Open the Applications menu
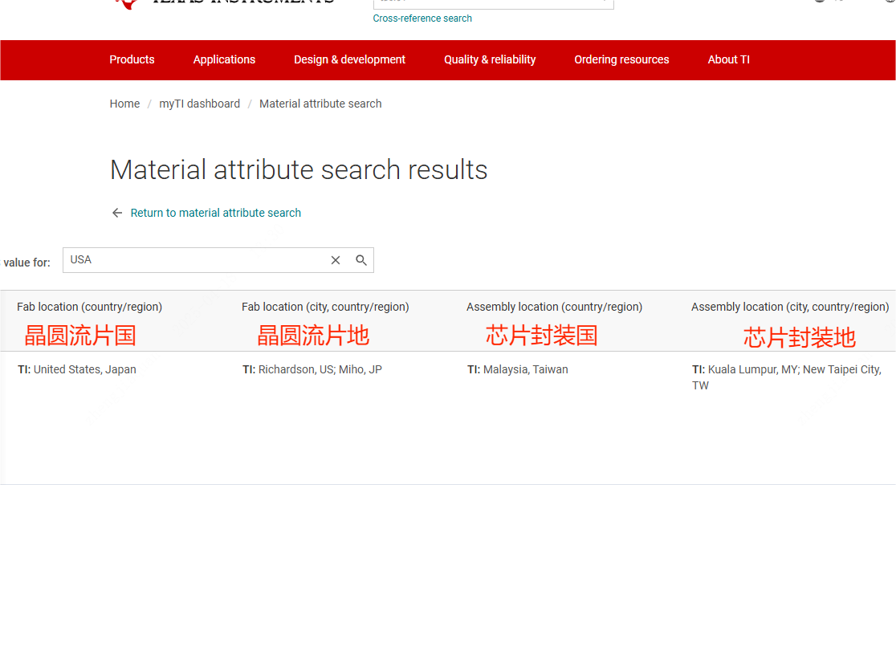This screenshot has width=896, height=672. pos(224,59)
